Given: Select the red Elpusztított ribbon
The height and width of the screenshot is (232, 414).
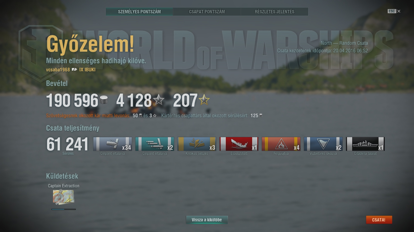Looking at the screenshot, I should (x=239, y=144).
